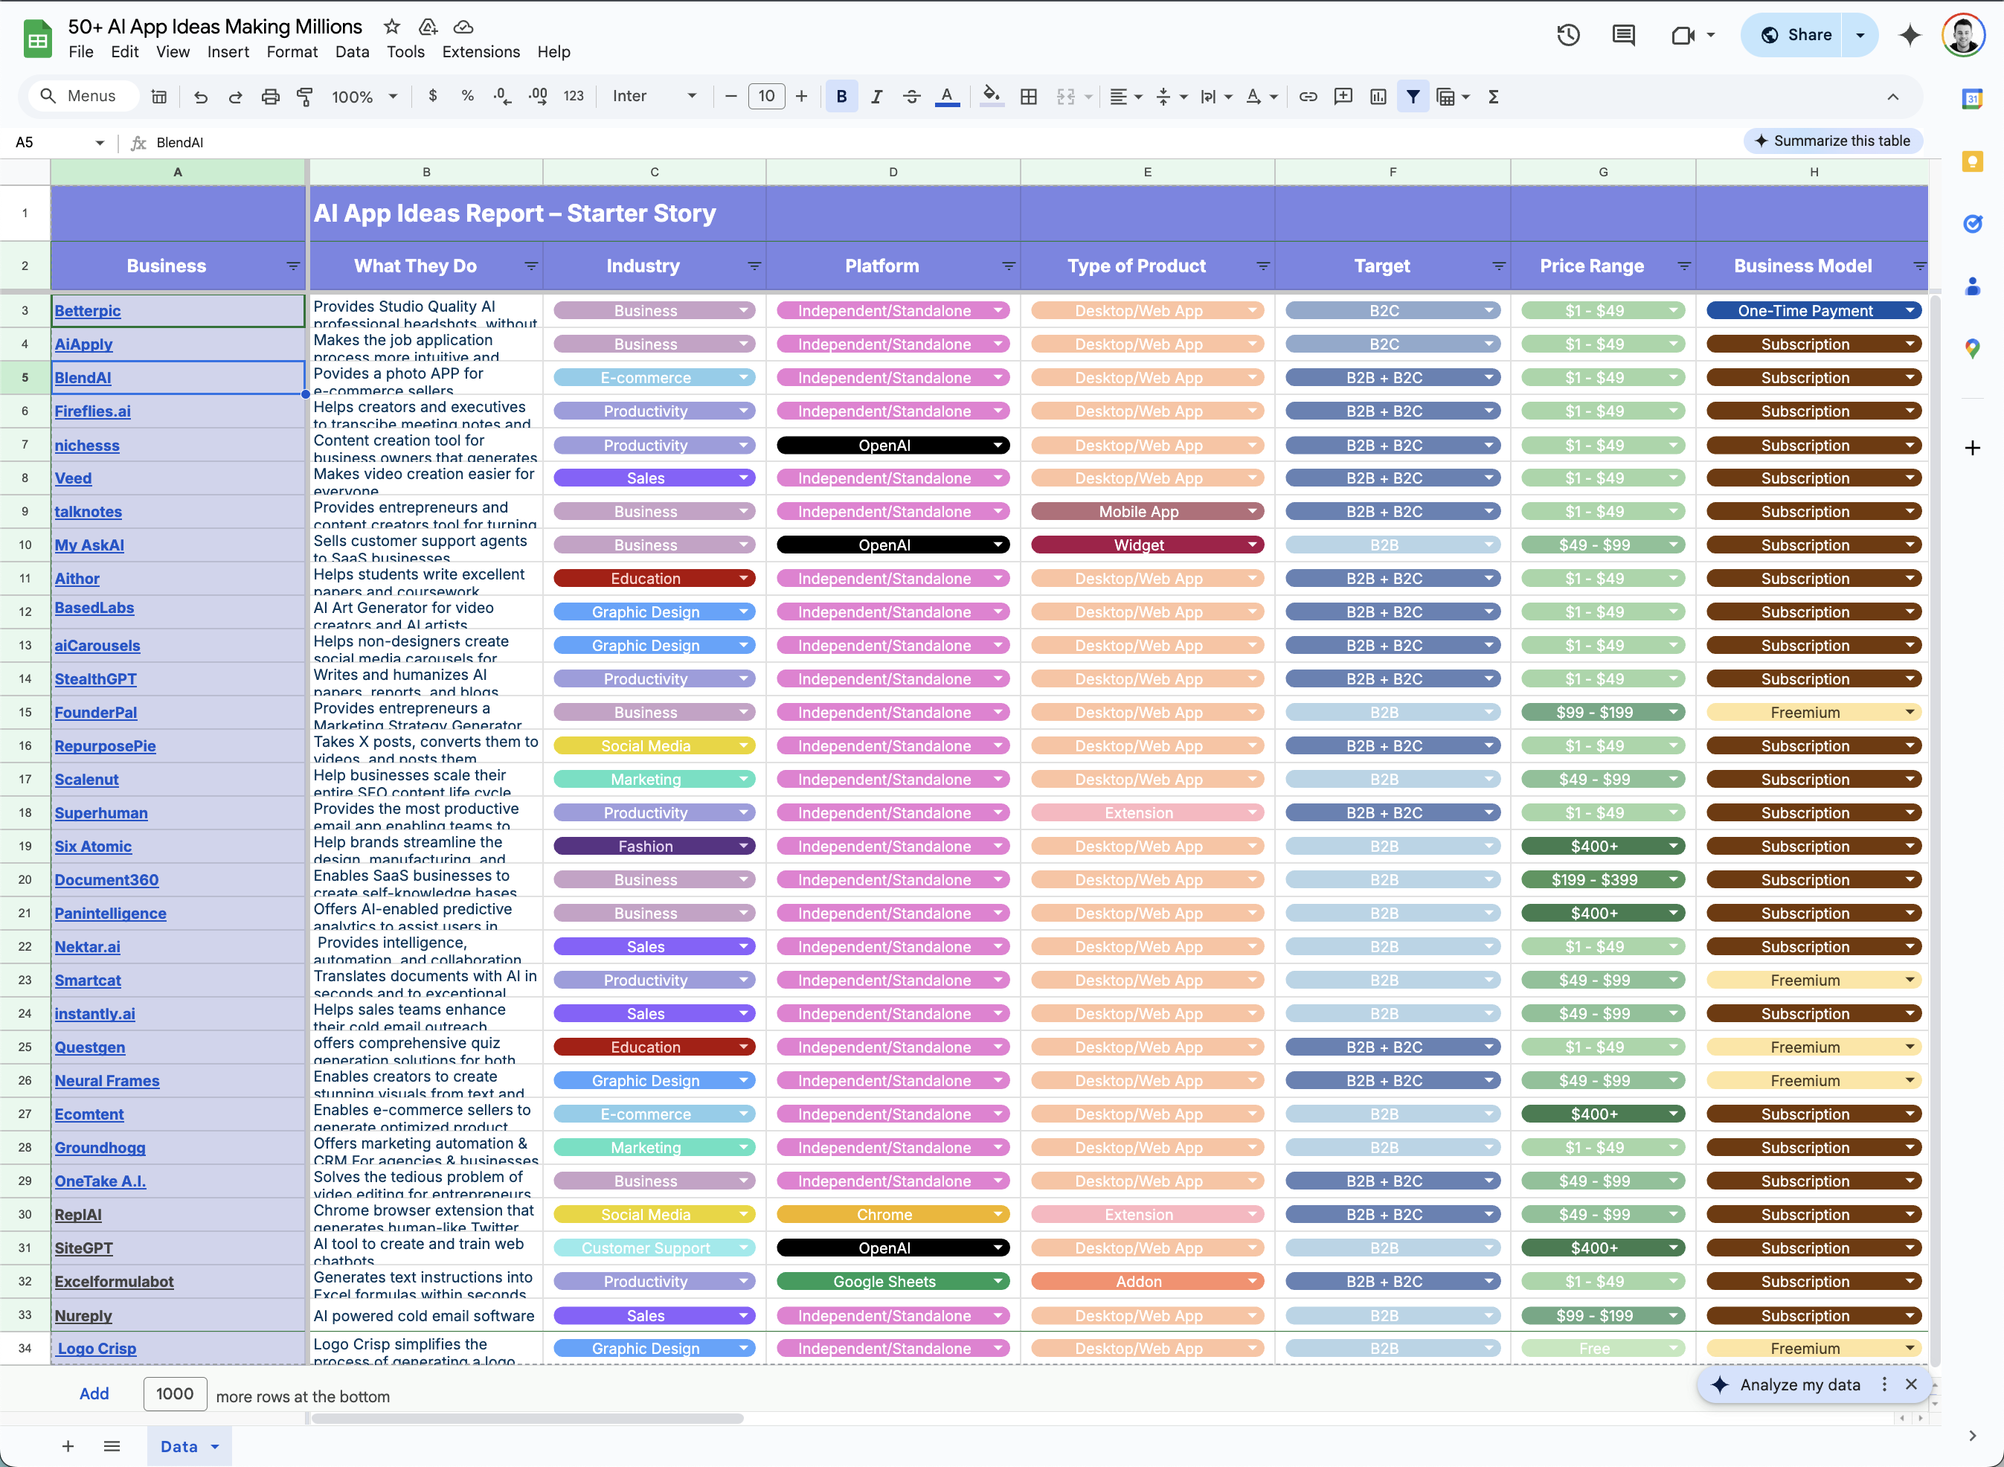The width and height of the screenshot is (2004, 1467).
Task: Open the Inter font dropdown
Action: pos(655,96)
